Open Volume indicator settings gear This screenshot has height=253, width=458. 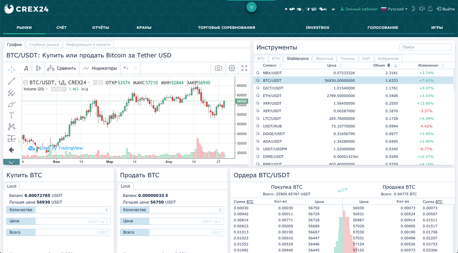[x=59, y=89]
